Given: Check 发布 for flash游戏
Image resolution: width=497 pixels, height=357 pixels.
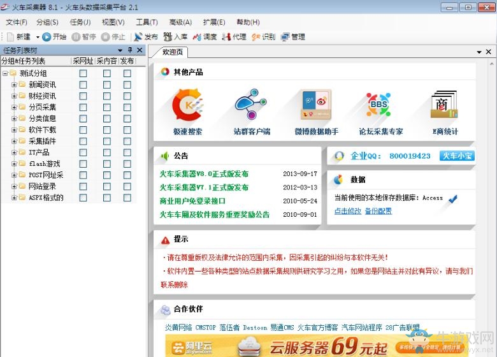Looking at the screenshot, I should click(127, 164).
